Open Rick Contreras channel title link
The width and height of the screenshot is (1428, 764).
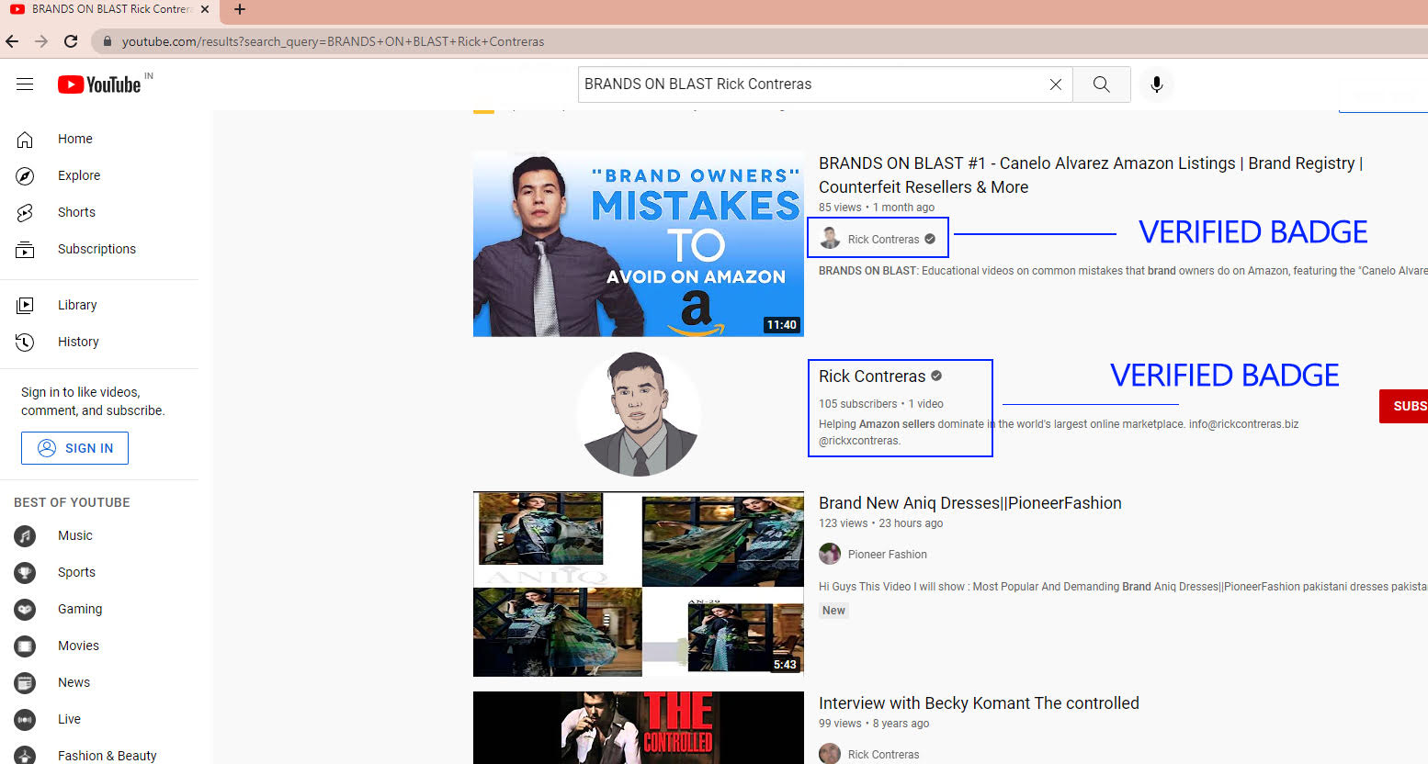pos(872,376)
